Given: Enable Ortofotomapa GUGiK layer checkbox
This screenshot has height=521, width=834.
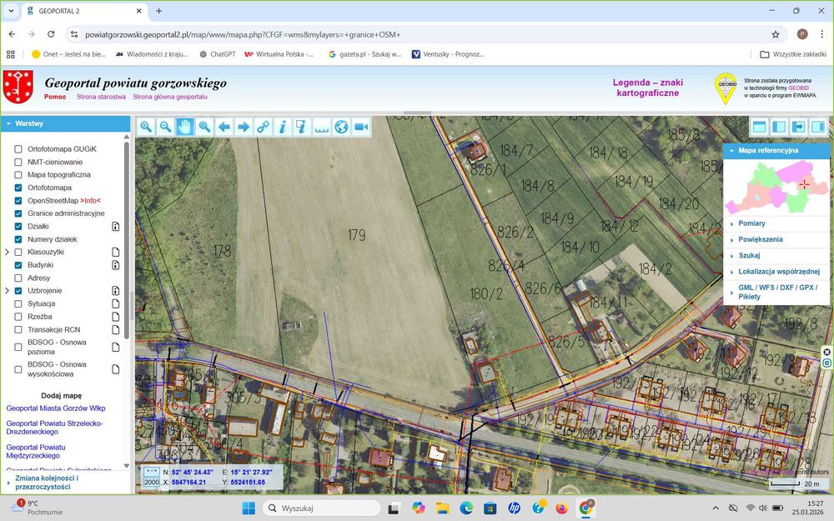Looking at the screenshot, I should (x=18, y=149).
